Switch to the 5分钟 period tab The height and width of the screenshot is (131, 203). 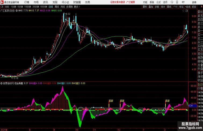pos(20,7)
